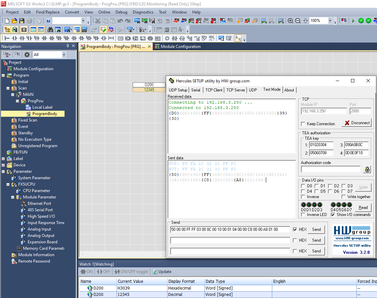Click the Write to PLC red arrow icon
The width and height of the screenshot is (377, 298).
176,21
